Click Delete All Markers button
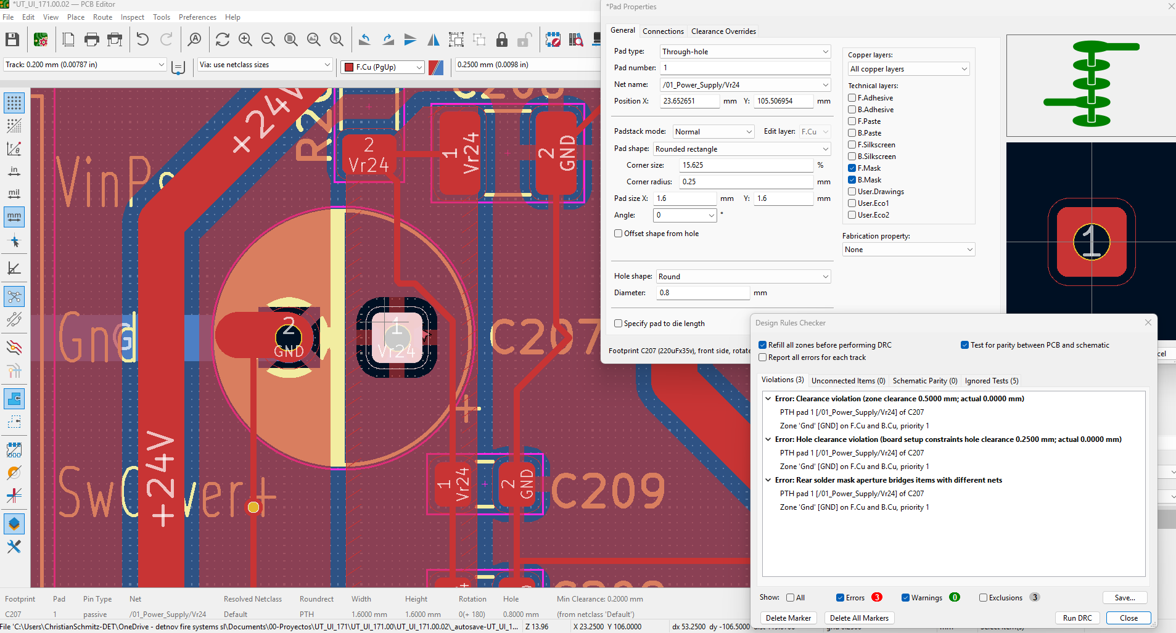 pyautogui.click(x=859, y=618)
